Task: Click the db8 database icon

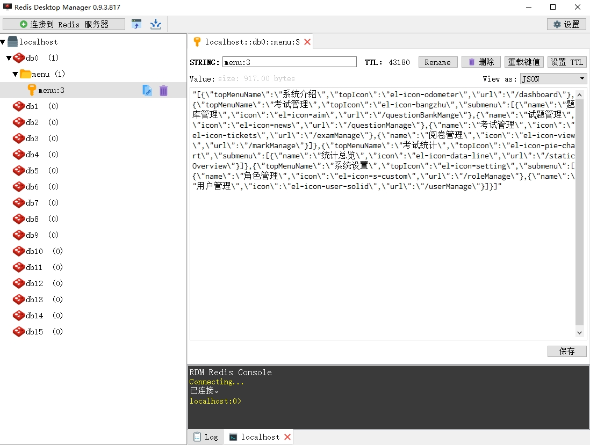Action: [19, 218]
